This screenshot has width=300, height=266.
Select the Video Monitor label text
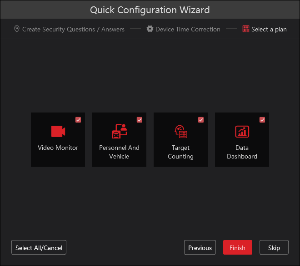click(x=58, y=148)
